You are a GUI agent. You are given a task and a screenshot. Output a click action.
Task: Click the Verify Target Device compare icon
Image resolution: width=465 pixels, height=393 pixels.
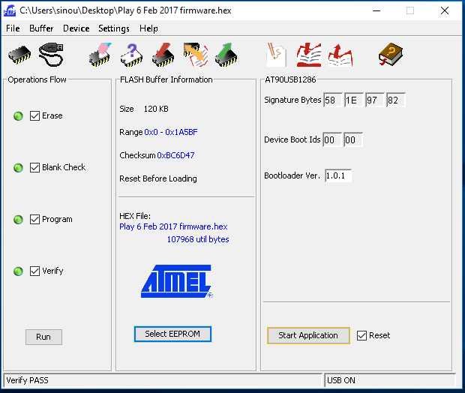tap(195, 55)
